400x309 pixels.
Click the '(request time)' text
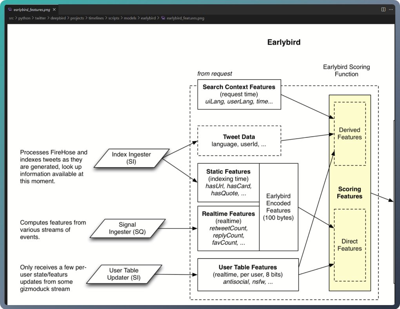click(x=239, y=94)
